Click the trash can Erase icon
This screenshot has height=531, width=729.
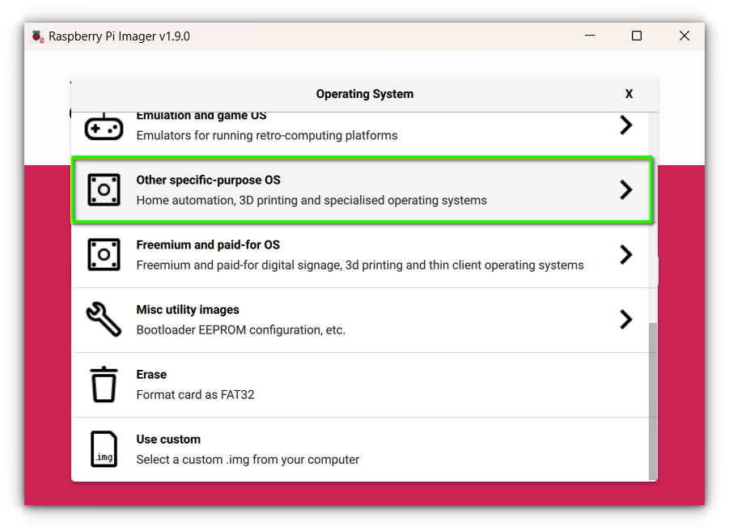(x=104, y=384)
